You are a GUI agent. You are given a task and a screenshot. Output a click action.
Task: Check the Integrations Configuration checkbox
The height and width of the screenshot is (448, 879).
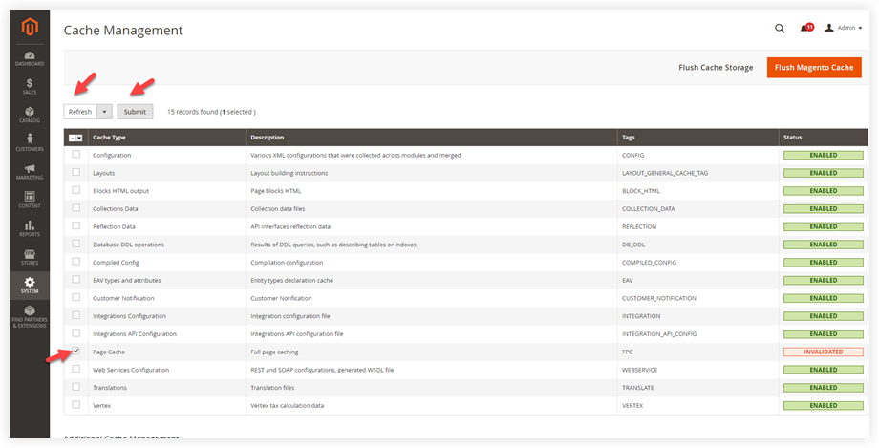click(x=76, y=315)
